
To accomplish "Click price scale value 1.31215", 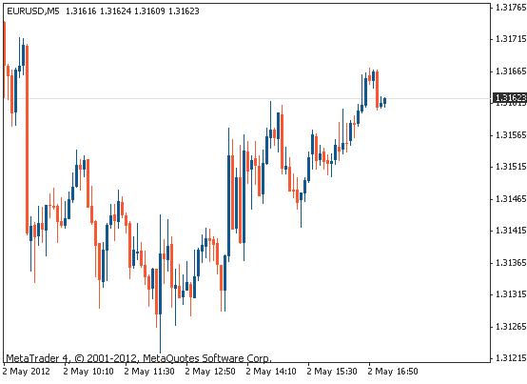I will (x=511, y=357).
